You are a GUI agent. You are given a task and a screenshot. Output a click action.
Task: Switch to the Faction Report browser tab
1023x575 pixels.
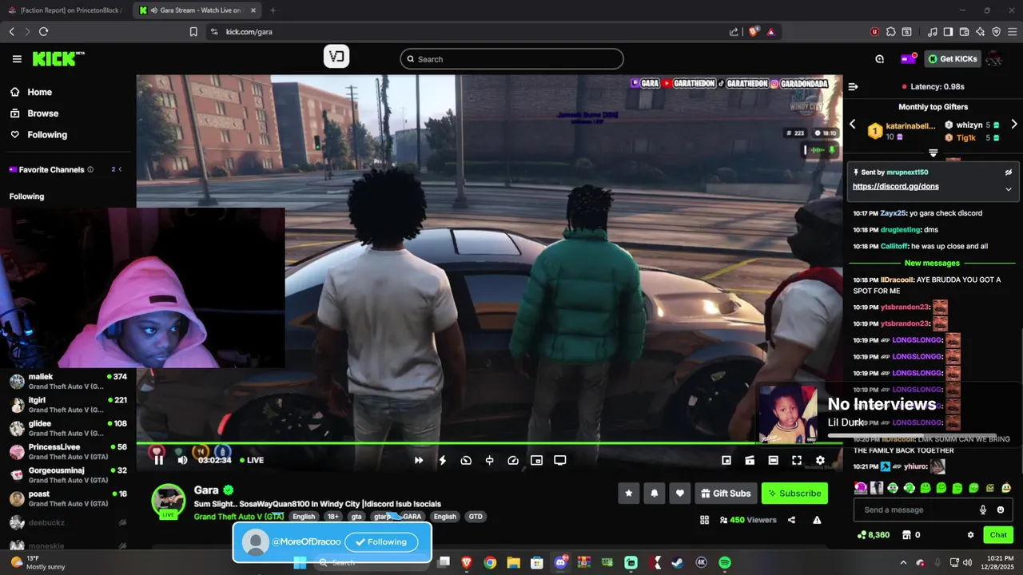(x=66, y=10)
